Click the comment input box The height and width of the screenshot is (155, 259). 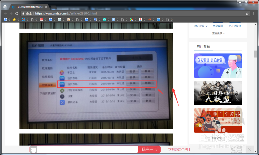(x=88, y=150)
